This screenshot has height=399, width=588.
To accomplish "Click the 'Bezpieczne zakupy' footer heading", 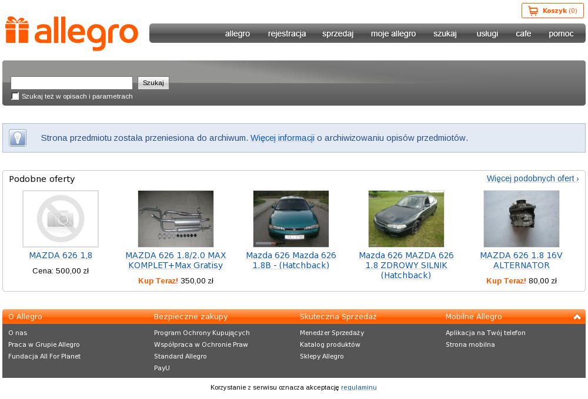I will point(191,317).
